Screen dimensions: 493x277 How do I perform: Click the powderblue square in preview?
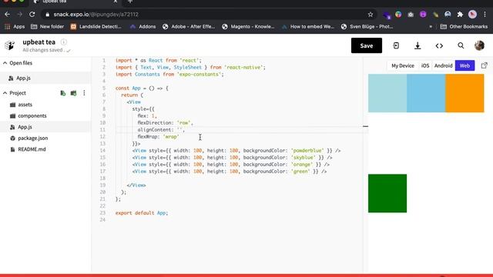tap(387, 93)
